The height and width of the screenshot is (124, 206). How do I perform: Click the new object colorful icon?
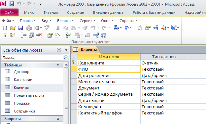click(164, 28)
